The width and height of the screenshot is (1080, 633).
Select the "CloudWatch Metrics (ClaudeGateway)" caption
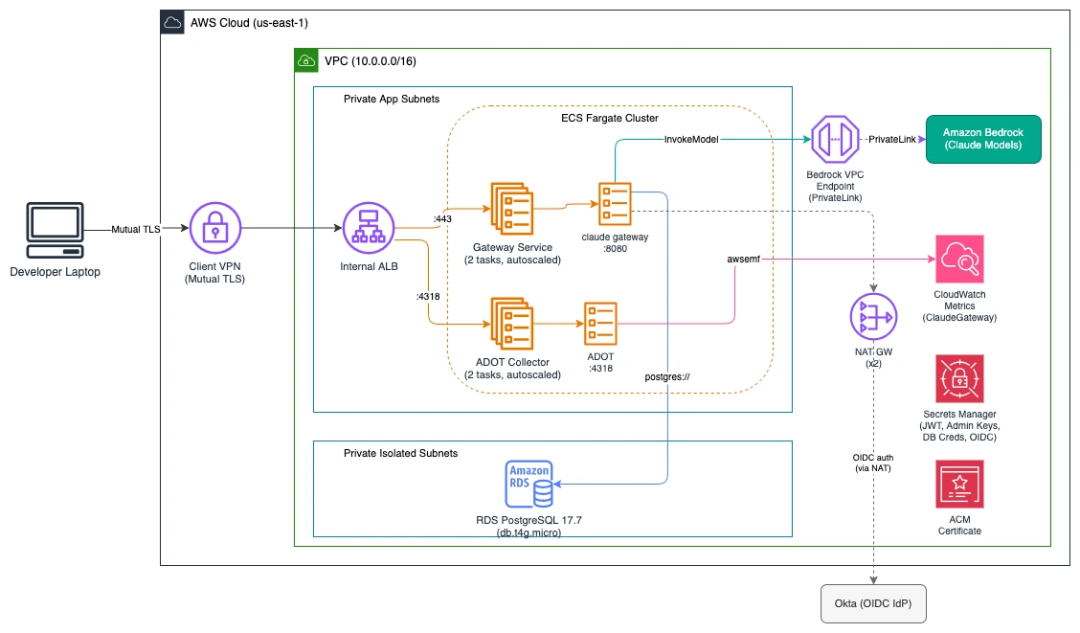pos(959,305)
